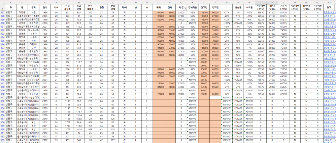The image size is (336, 143).
Task: Select the cell with value 1017
Action: point(68,65)
